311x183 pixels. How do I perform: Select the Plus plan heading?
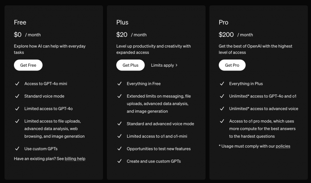coord(122,22)
